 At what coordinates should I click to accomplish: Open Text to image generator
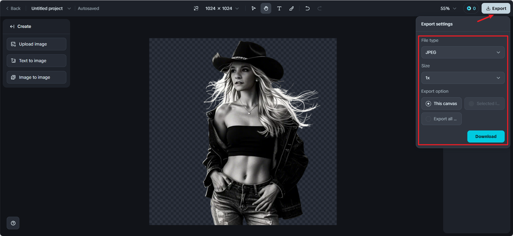pyautogui.click(x=36, y=61)
